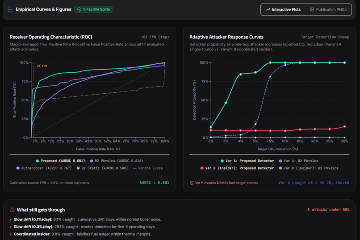Toggle Var B (Insider): Proposed Detector legend entry

(x=237, y=168)
